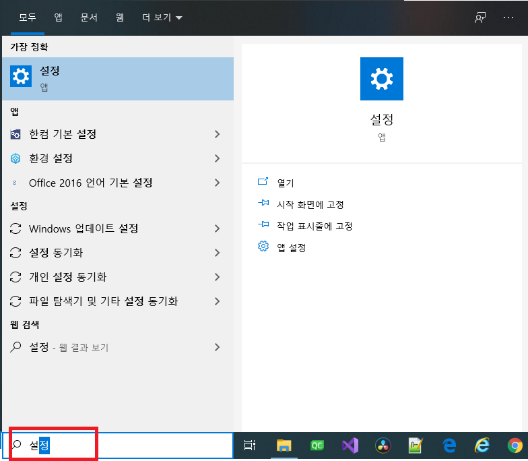This screenshot has height=461, width=528.
Task: Expand the 개인 설정 동기화 chevron
Action: (217, 277)
